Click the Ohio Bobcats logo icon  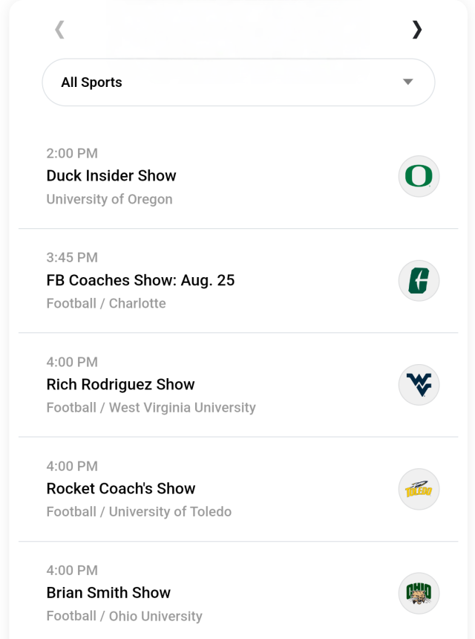(x=419, y=593)
